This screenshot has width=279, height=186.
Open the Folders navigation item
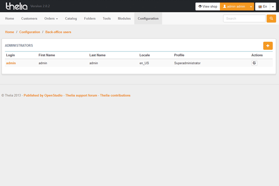90,19
